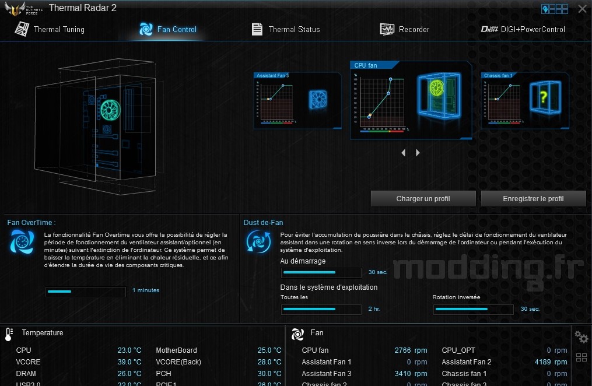This screenshot has width=592, height=386.
Task: Click the blue fan icon in Assistant Fan 3 card
Action: 318,100
